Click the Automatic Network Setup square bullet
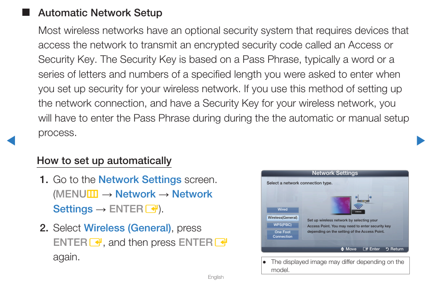 pyautogui.click(x=26, y=12)
